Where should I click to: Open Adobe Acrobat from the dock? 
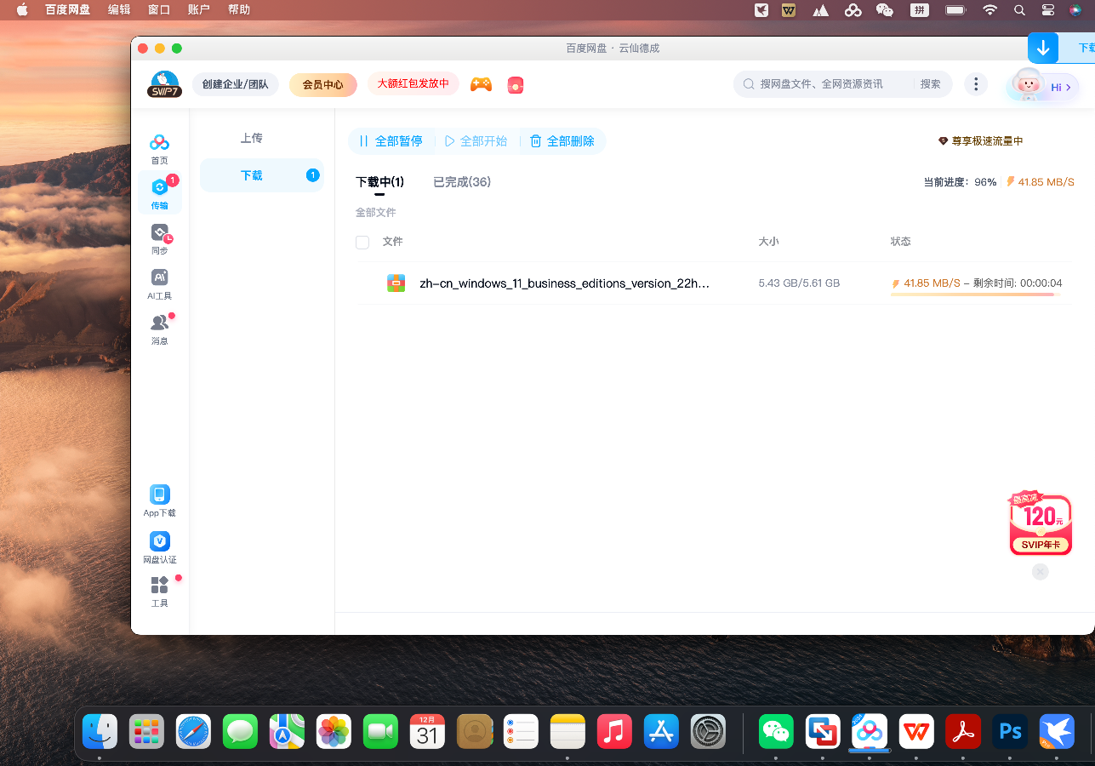coord(963,731)
